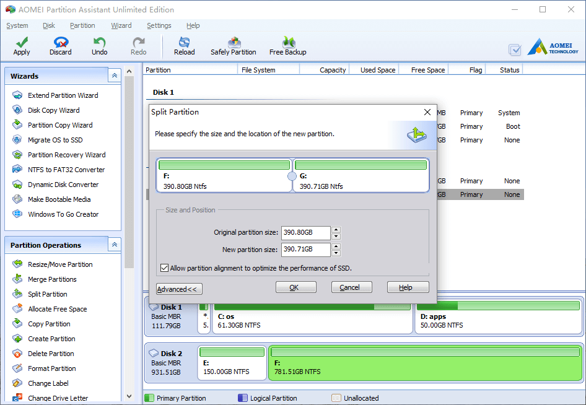
Task: Open the Extend Partition Wizard
Action: [63, 95]
